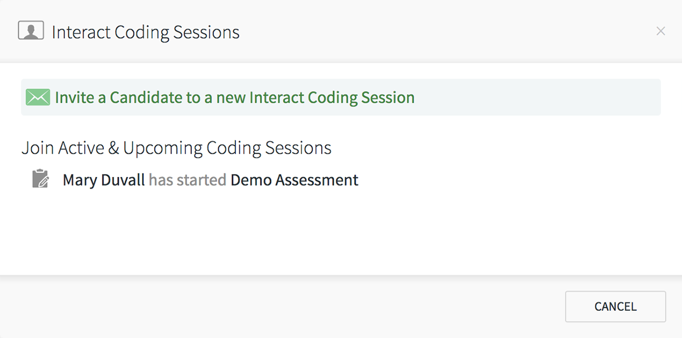Click the empty right side of the invite banner

[x=537, y=98]
